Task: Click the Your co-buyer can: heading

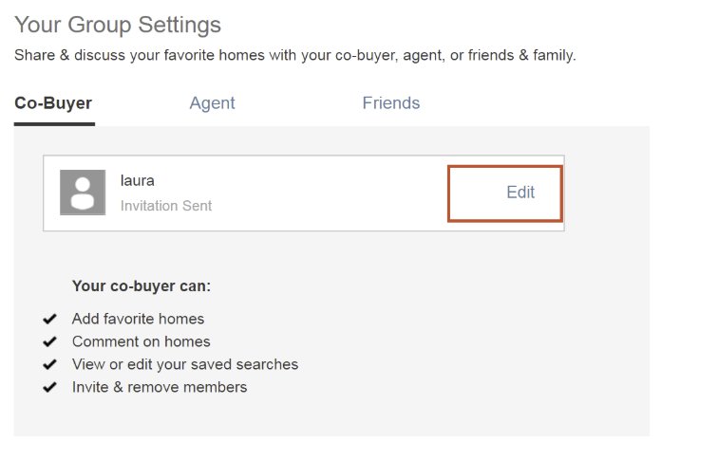Action: pyautogui.click(x=141, y=286)
